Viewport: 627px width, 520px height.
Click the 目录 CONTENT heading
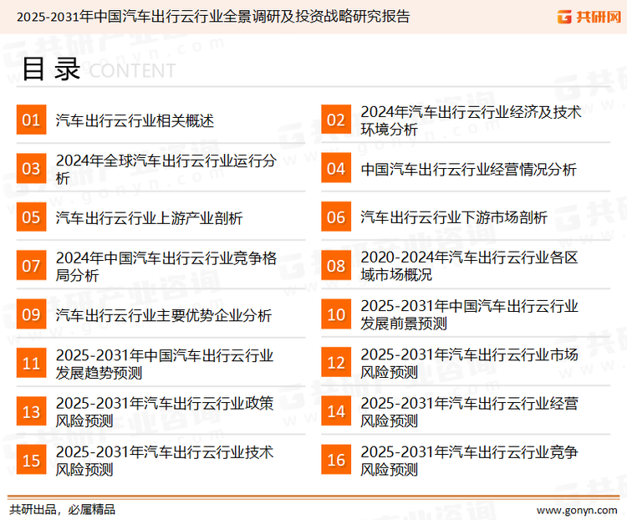(x=98, y=69)
